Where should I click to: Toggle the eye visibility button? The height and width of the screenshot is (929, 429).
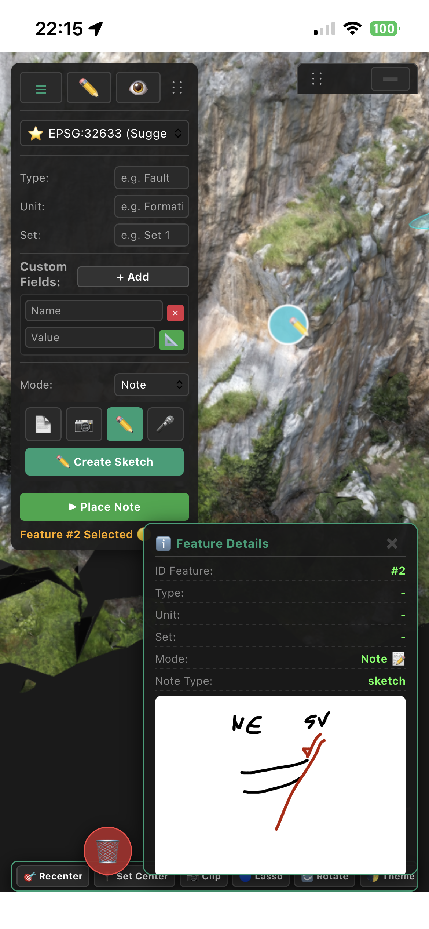(x=138, y=88)
